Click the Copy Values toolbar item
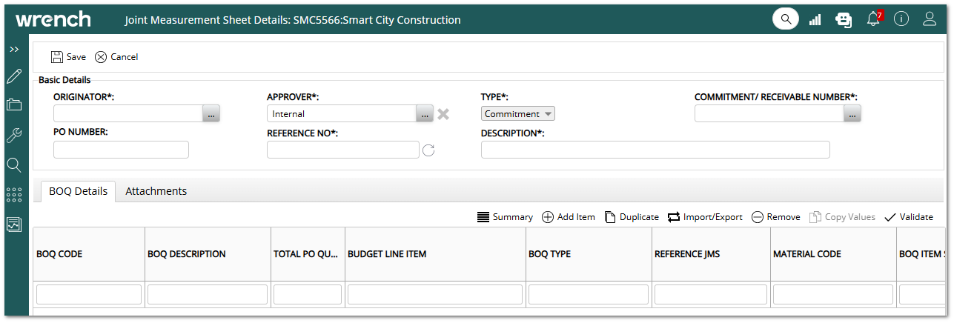Screen dimensions: 954x323 tap(842, 217)
